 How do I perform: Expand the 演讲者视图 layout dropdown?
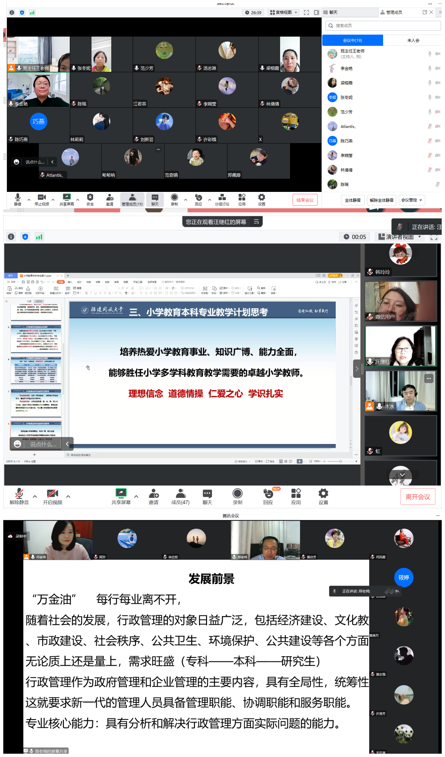400,237
